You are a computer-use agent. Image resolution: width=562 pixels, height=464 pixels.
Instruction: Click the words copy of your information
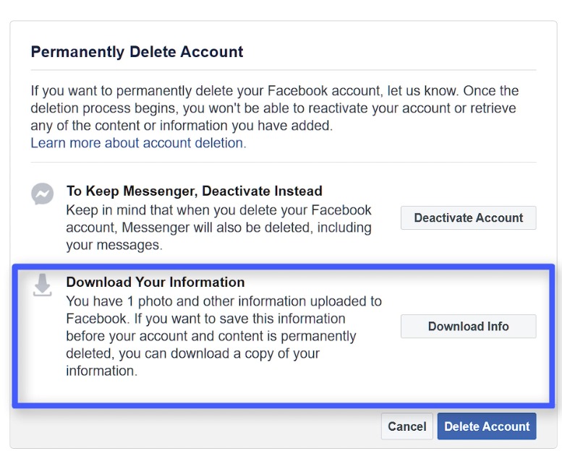(192, 362)
